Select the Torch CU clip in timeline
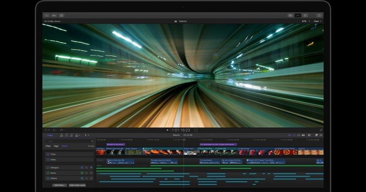 tap(163, 151)
